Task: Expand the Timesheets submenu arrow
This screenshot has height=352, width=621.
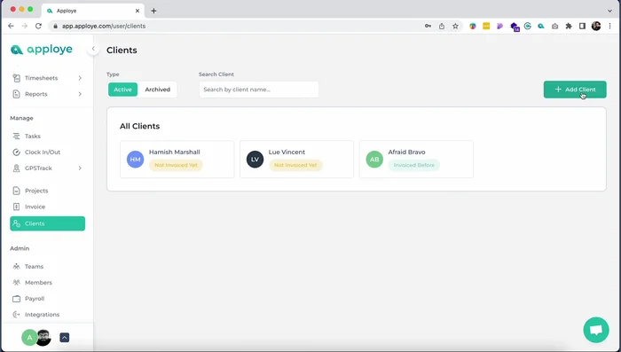Action: [80, 78]
